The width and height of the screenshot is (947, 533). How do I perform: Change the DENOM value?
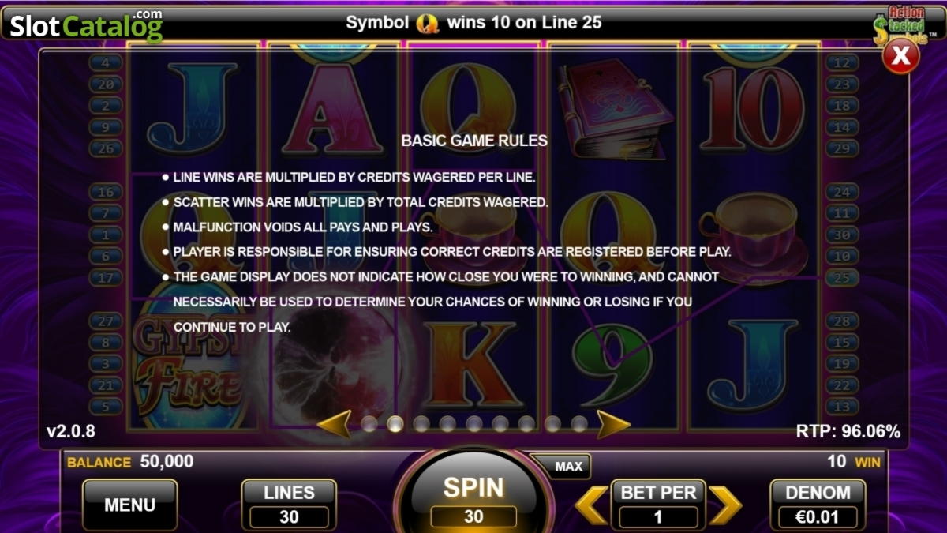tap(818, 505)
